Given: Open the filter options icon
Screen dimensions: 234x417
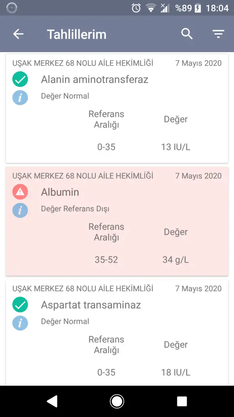Looking at the screenshot, I should click(218, 34).
